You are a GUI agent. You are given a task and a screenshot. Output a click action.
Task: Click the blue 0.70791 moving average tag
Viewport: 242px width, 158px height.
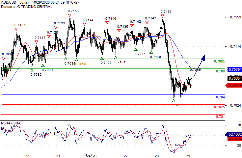tap(234, 69)
